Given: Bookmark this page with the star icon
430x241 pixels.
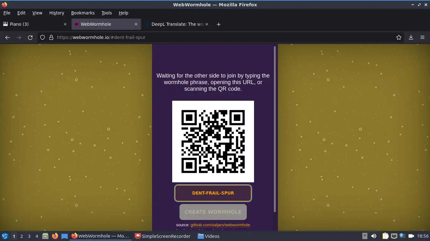Looking at the screenshot, I should click(399, 37).
